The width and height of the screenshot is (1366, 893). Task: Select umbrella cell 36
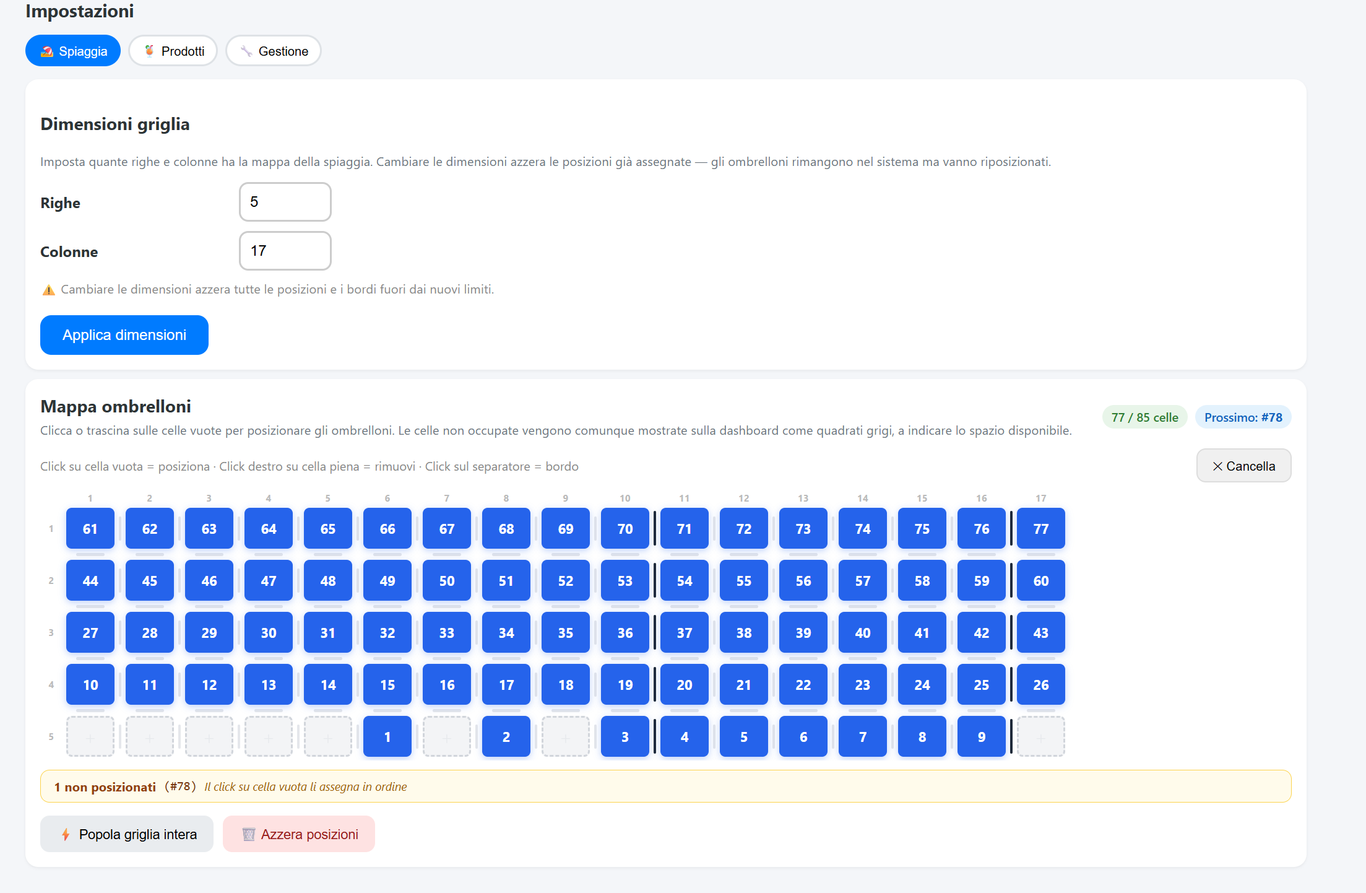click(x=625, y=633)
